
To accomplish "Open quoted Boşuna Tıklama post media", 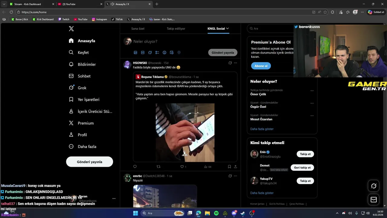I will pyautogui.click(x=185, y=133).
